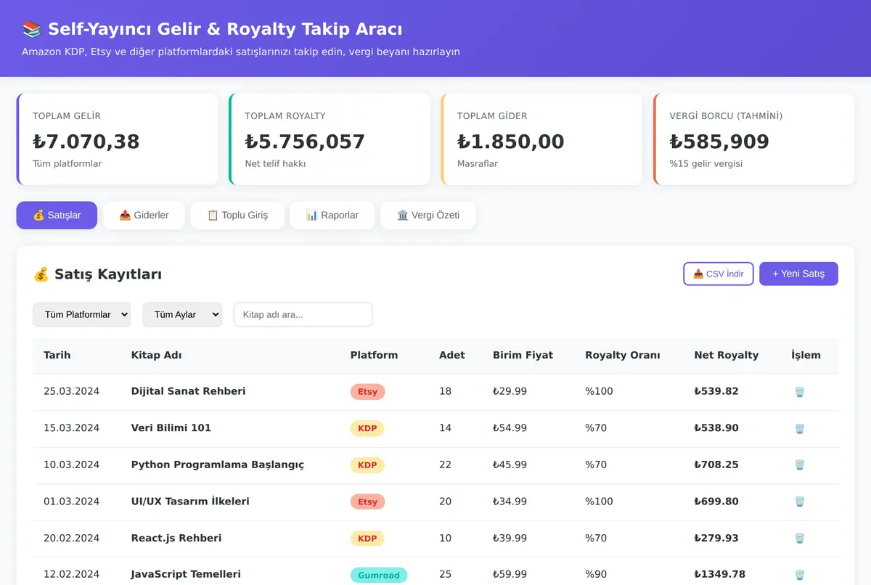The image size is (871, 585).
Task: Select the Etsy badge for Dijital Sanat Rehberi
Action: click(x=367, y=392)
